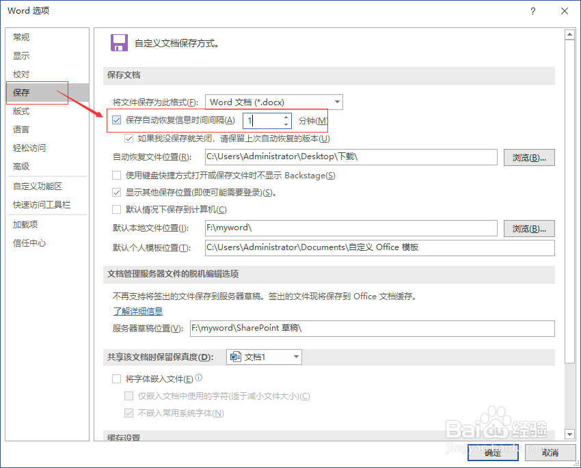Open 信任中心 category

click(x=47, y=243)
